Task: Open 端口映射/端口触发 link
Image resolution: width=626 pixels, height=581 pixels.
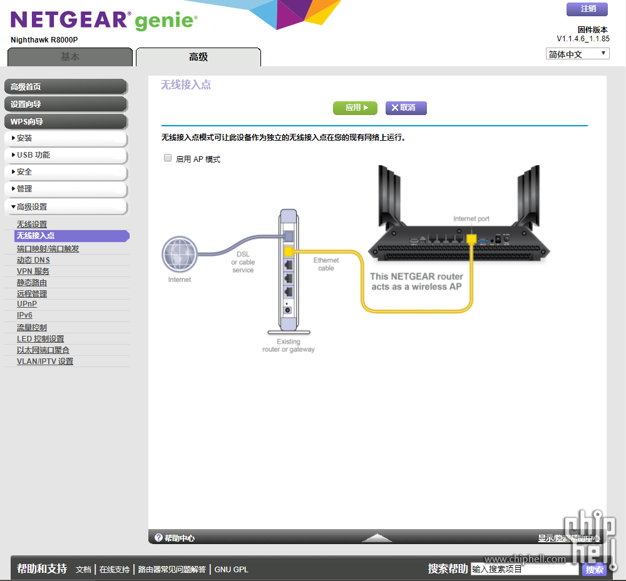Action: [48, 249]
